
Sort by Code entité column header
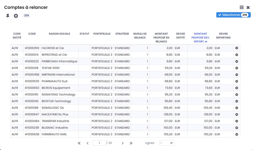[x=17, y=35]
